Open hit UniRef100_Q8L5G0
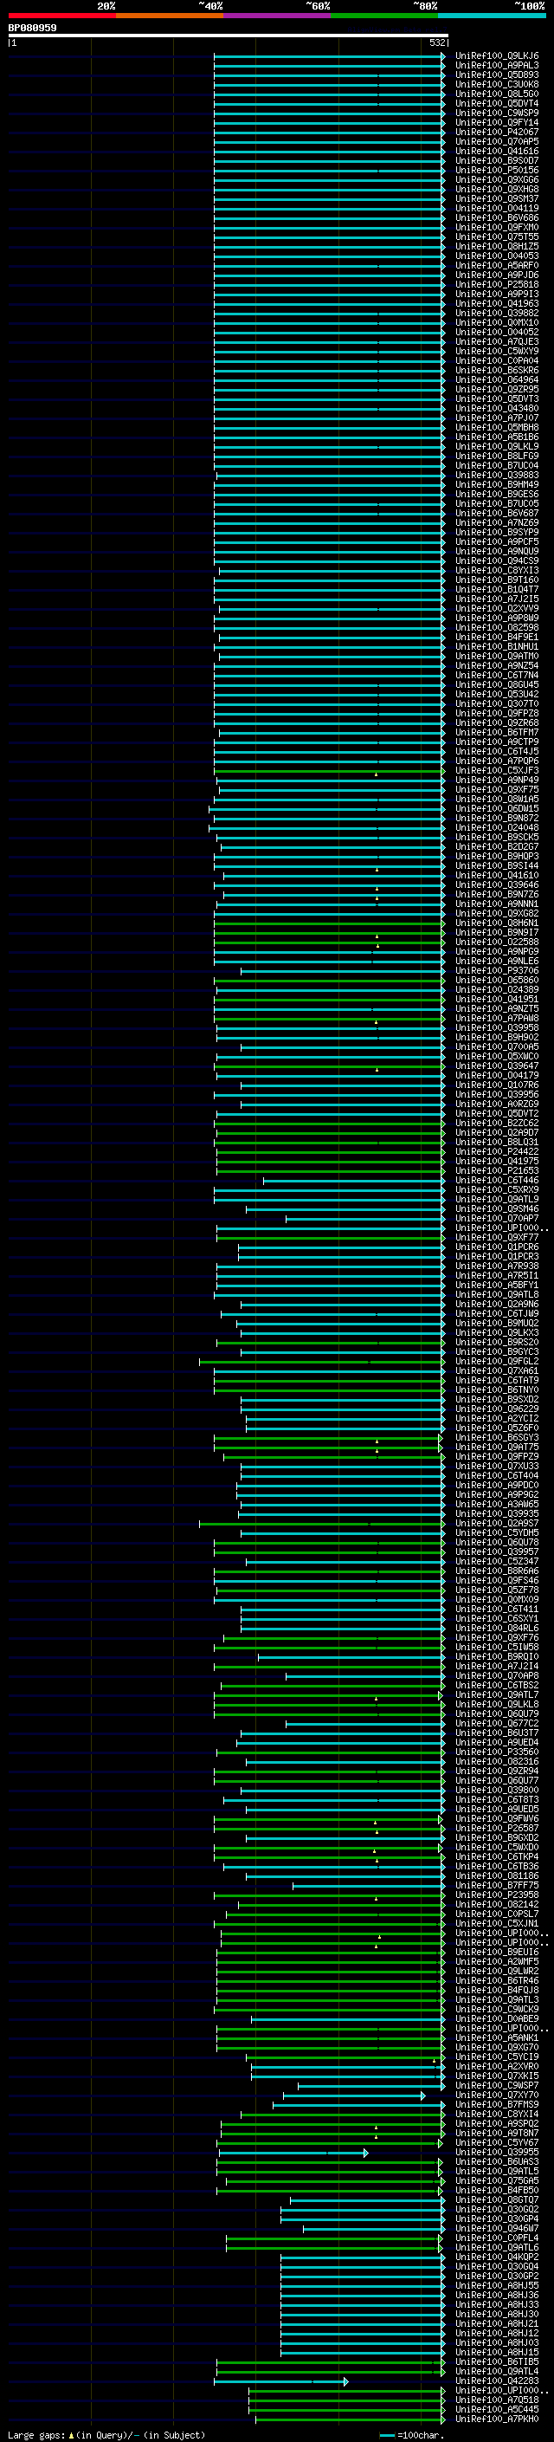Viewport: 554px width, 2442px height. (x=497, y=94)
